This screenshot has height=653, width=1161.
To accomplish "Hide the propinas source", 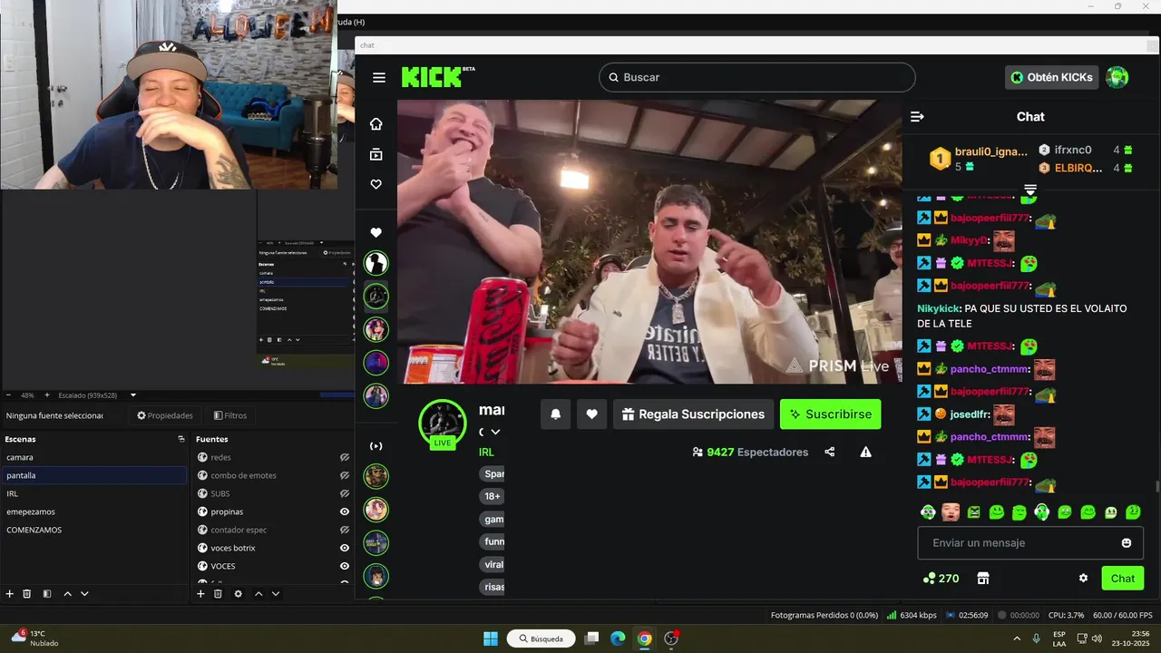I will click(x=345, y=512).
